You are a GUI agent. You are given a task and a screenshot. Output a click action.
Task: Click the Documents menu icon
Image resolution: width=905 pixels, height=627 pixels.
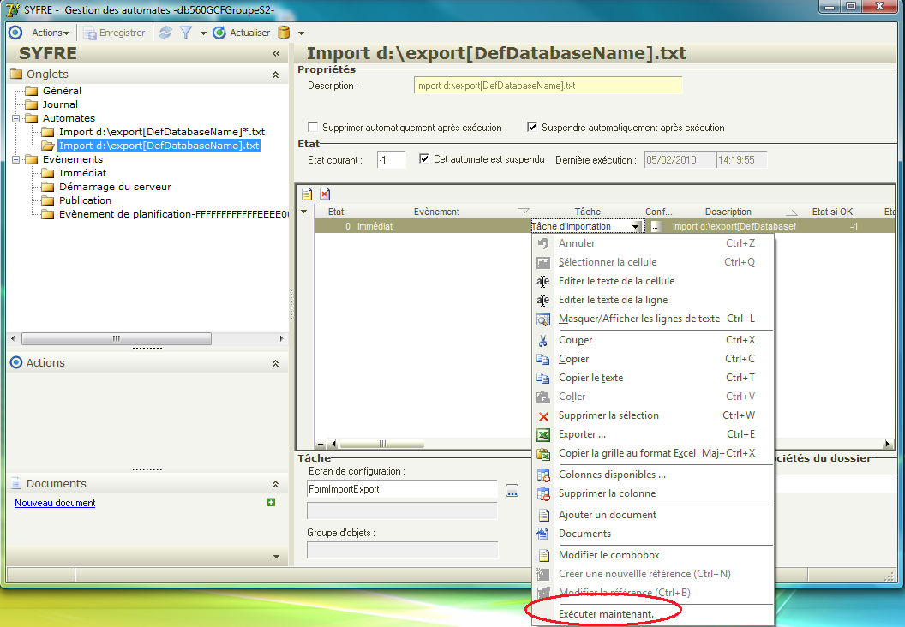(543, 534)
